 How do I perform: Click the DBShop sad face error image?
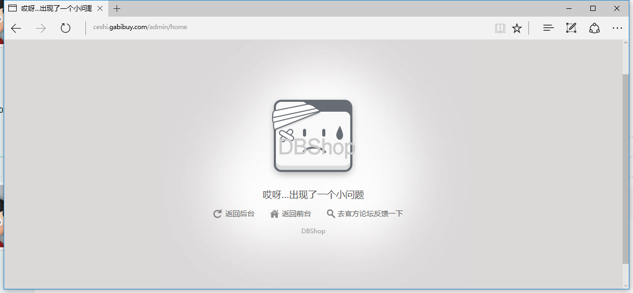tap(313, 136)
